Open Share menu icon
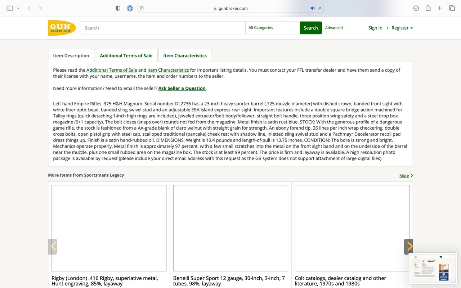This screenshot has height=288, width=461. [x=428, y=8]
